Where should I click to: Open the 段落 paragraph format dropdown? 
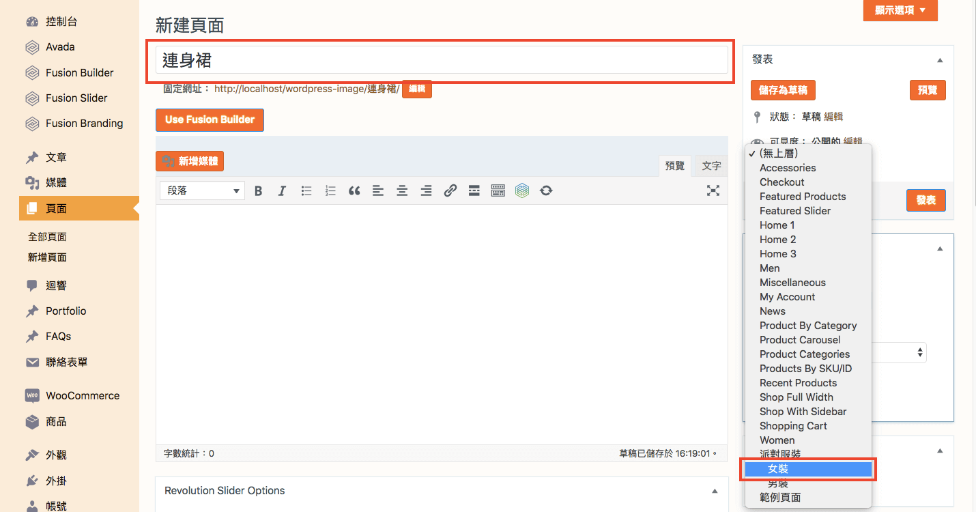point(202,190)
